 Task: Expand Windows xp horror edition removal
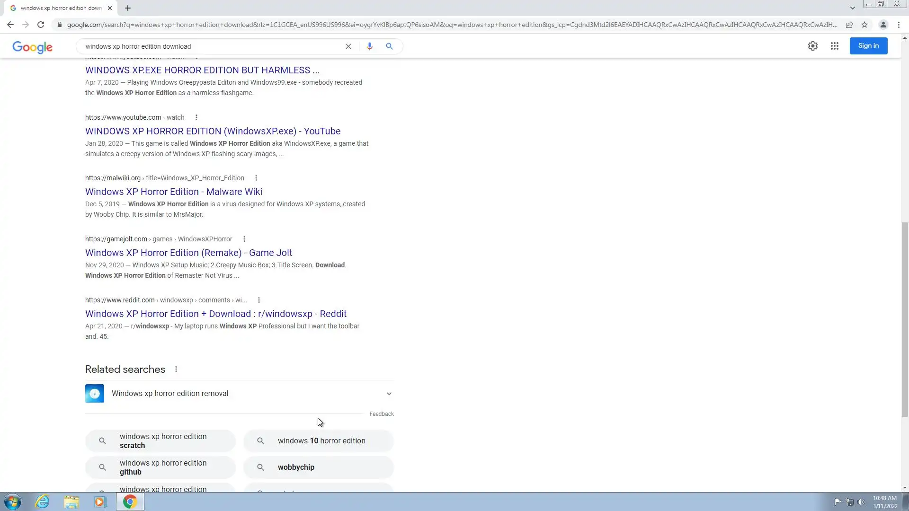coord(389,394)
